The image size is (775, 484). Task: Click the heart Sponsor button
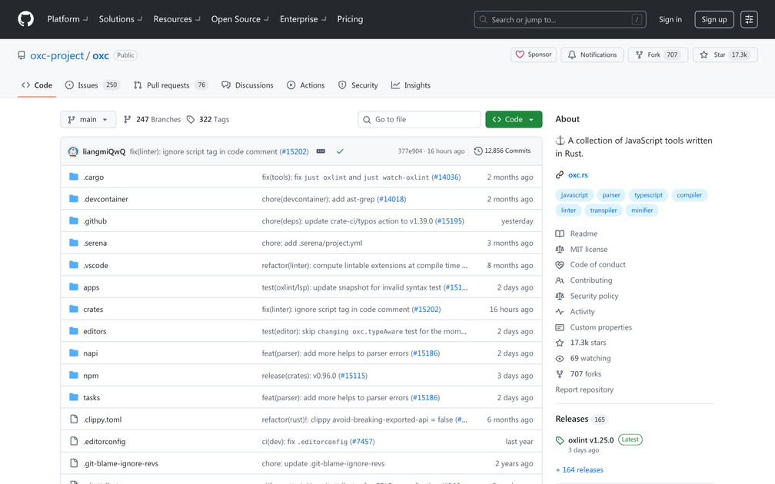[x=534, y=55]
